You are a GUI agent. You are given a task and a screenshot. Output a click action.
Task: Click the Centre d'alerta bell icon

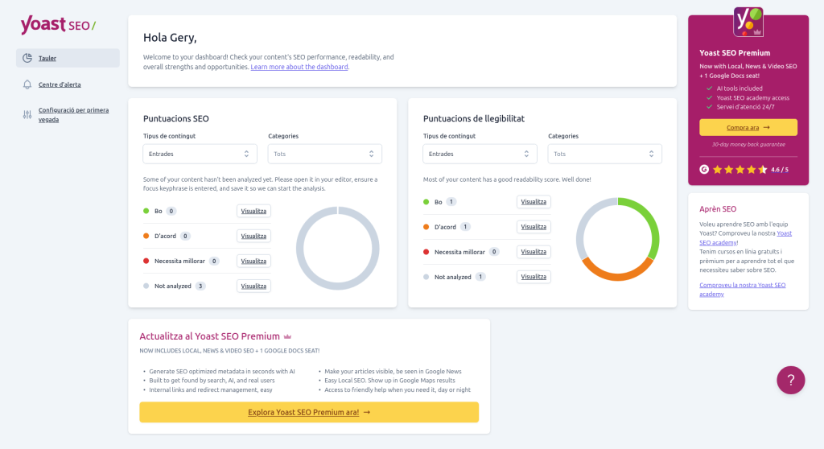[27, 84]
